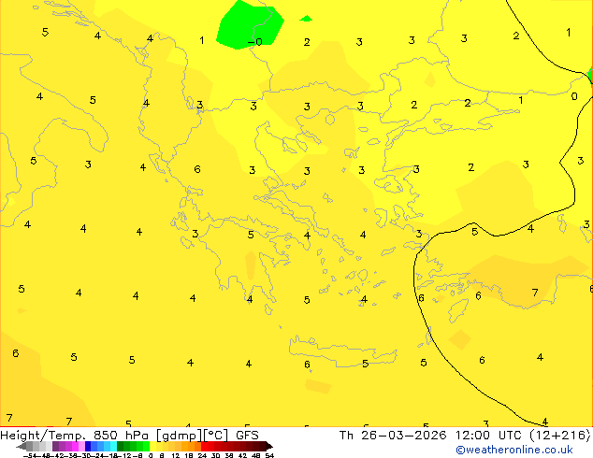Viewport: 593px width, 458px height.
Task: Click the '[°C]' unit label
Action: point(215,436)
